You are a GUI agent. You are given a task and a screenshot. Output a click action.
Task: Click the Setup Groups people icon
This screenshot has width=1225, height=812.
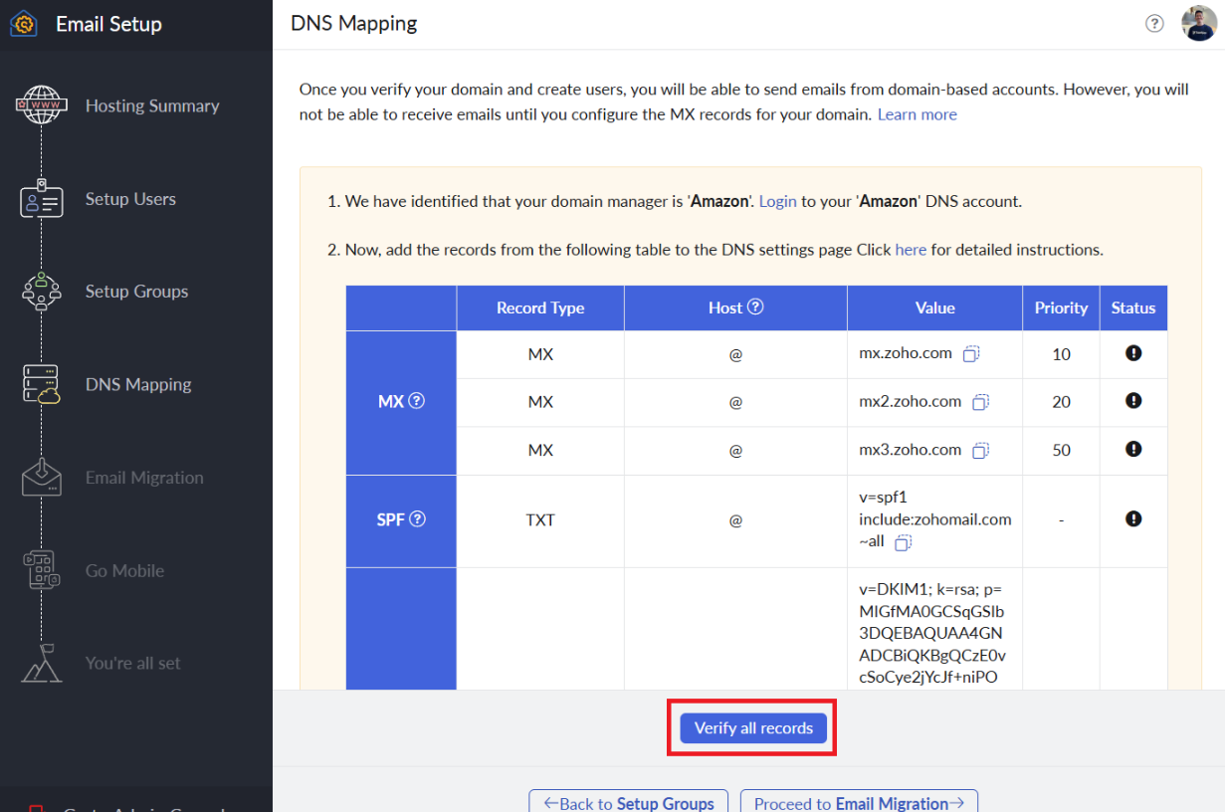42,292
